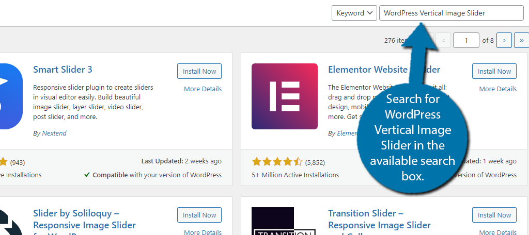Install Slider by Soliloquy plugin

(199, 215)
